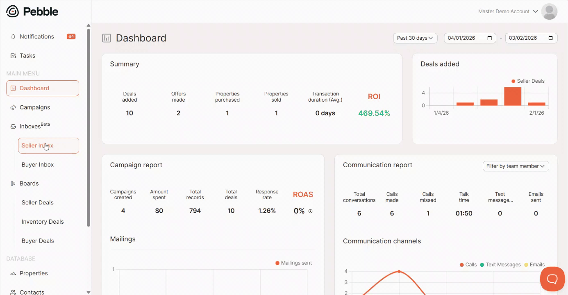Toggle the Mailings sent legend item
The image size is (568, 295).
pos(293,263)
